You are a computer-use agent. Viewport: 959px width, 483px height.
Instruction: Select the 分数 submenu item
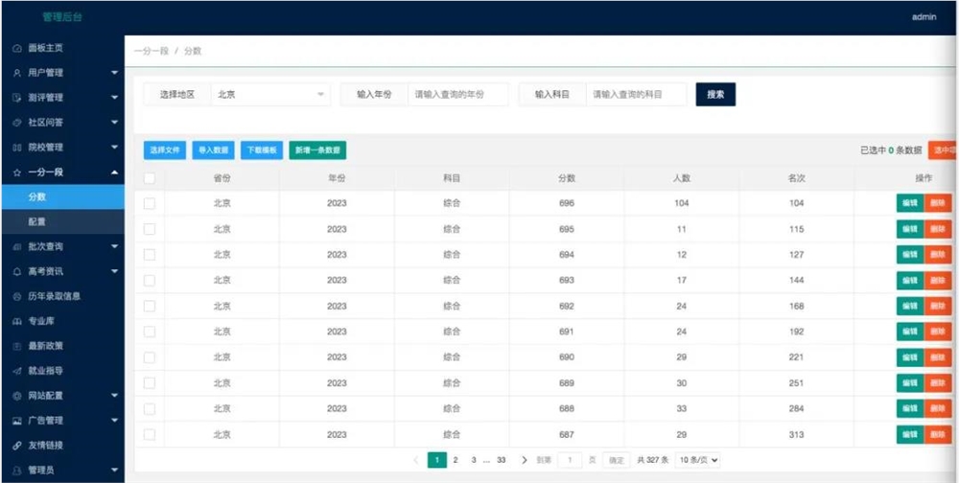tap(62, 196)
